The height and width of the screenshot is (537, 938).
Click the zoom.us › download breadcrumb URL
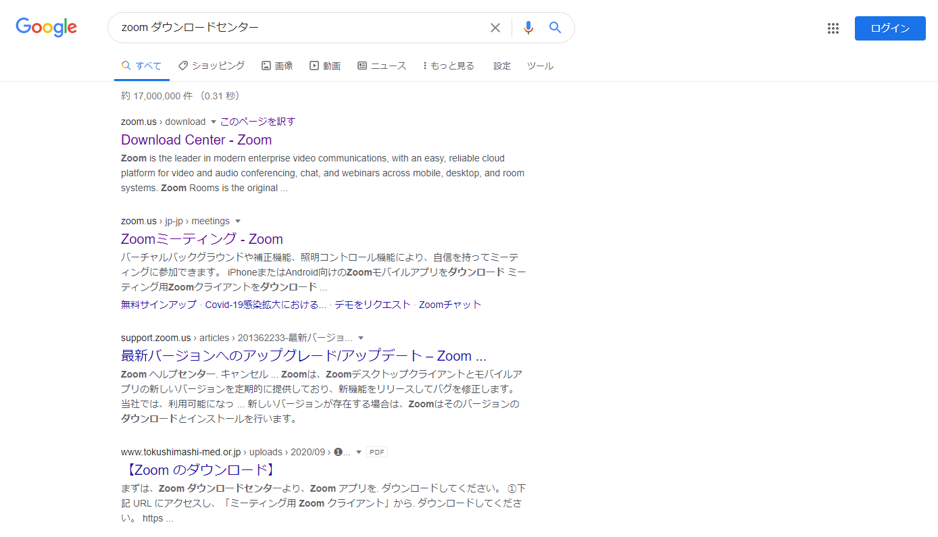[x=163, y=122]
